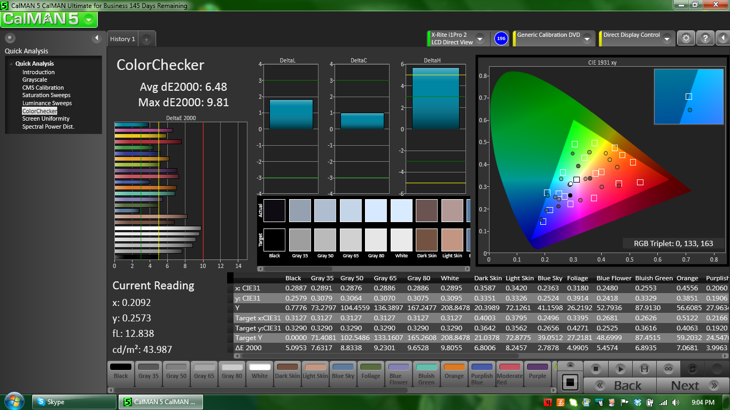Open the Generic Calibration DVD source dropdown
Viewport: 730px width, 410px height.
pos(587,38)
